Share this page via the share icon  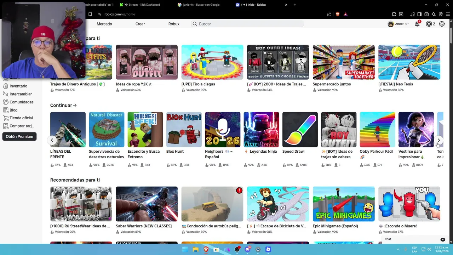(x=329, y=14)
